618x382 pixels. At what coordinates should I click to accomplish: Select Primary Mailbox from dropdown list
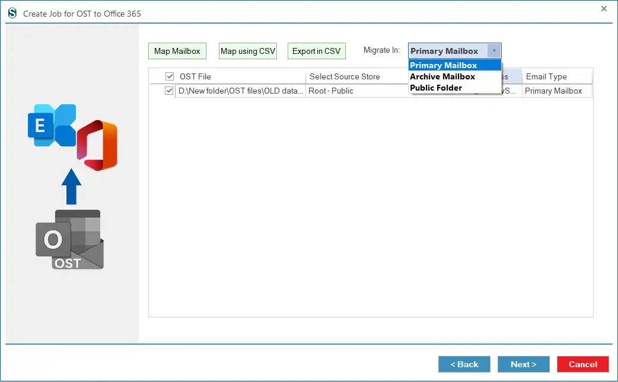point(455,65)
